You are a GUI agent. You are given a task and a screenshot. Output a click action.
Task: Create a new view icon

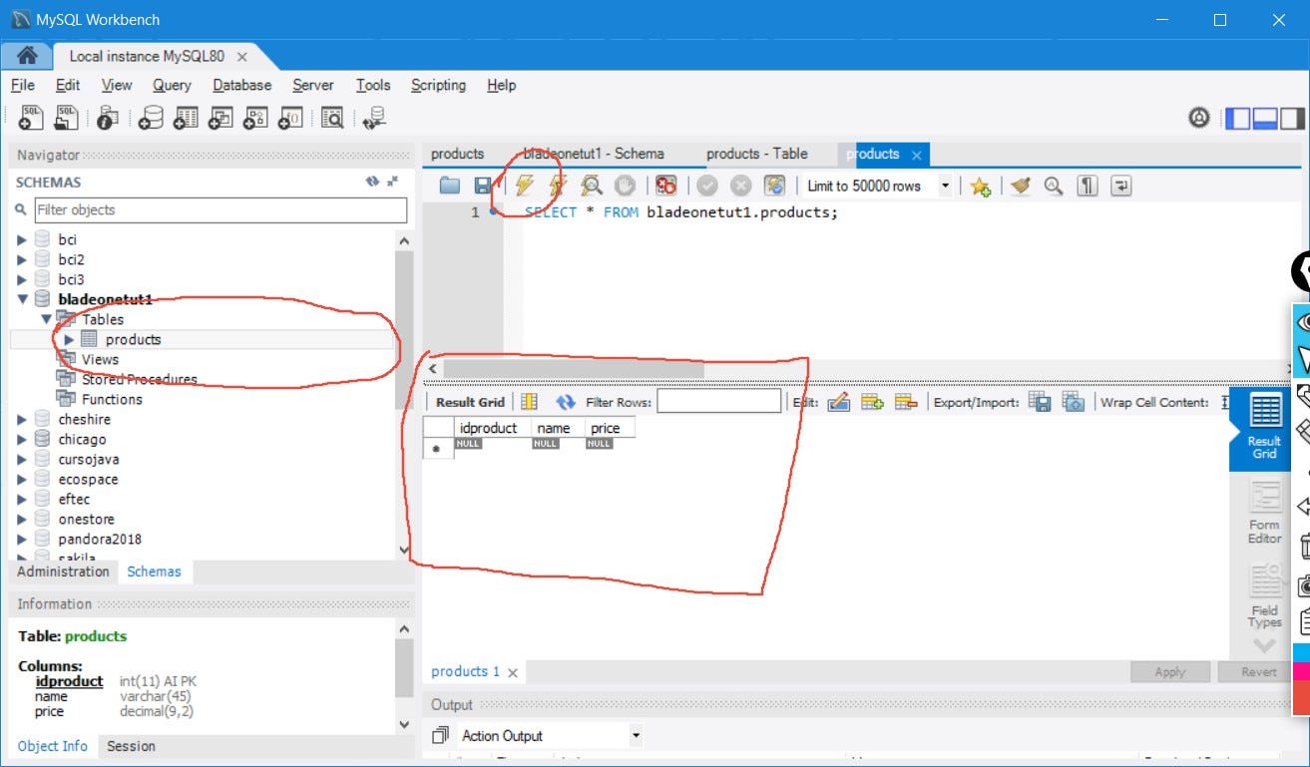[x=220, y=118]
